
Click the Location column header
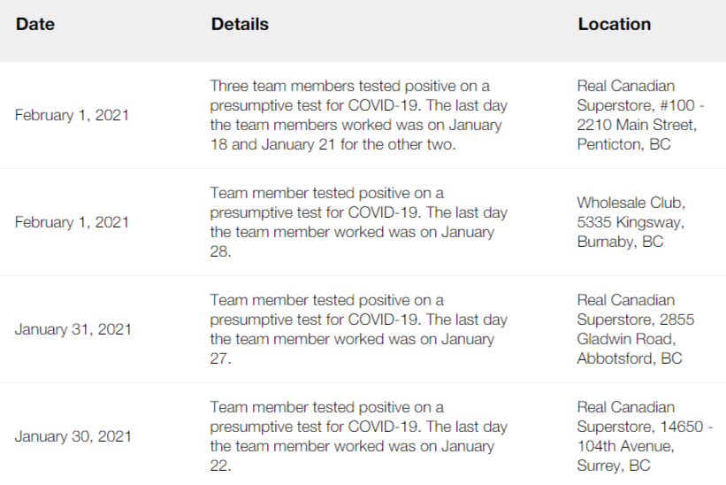tap(615, 24)
